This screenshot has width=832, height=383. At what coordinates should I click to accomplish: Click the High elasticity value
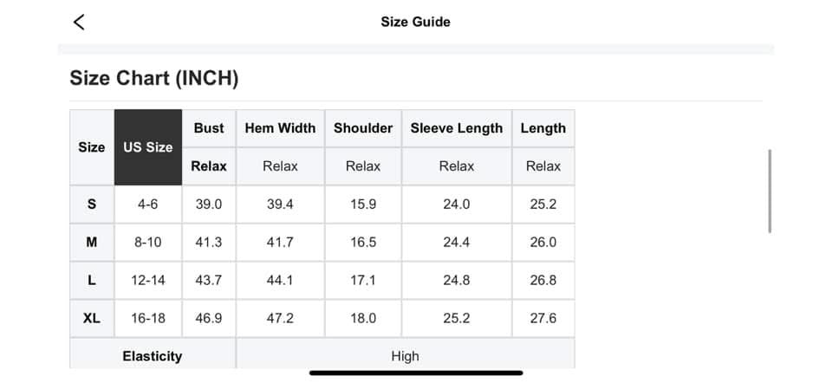[x=405, y=355]
